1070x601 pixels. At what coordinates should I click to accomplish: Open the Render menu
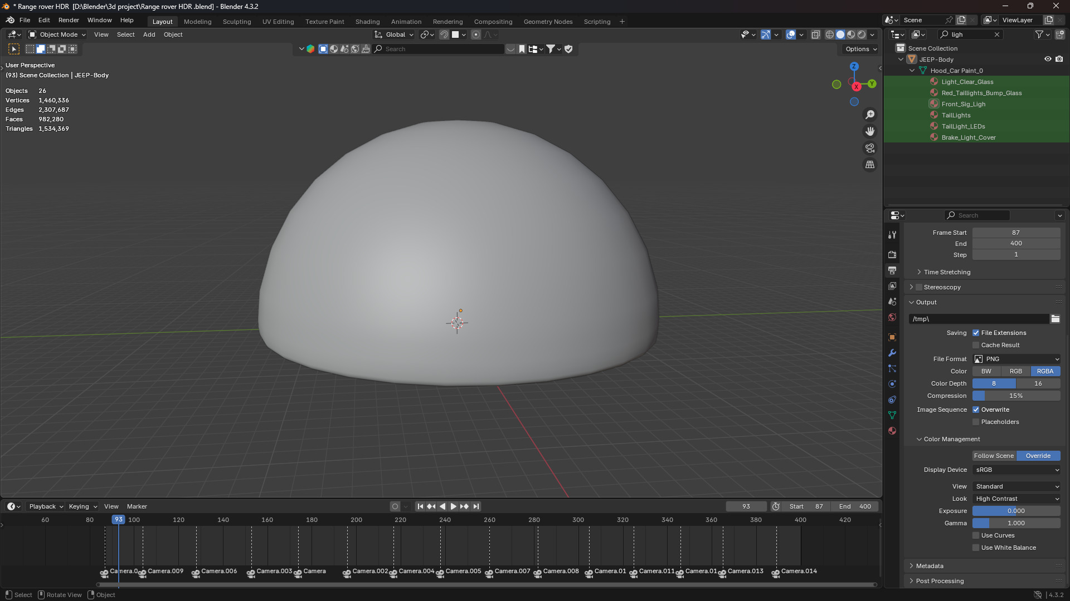[x=69, y=20]
